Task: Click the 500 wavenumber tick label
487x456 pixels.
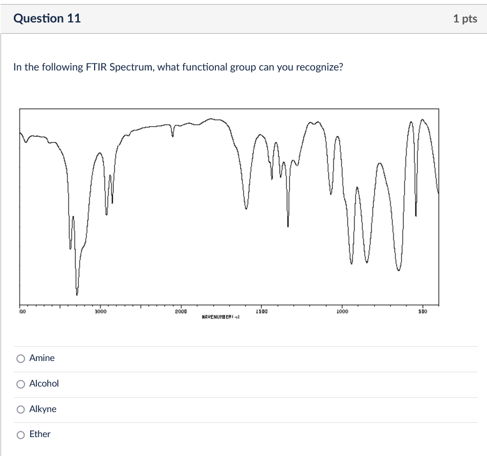Action: click(x=422, y=311)
